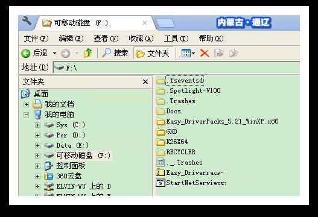Screen dimensions: 318x217
Task: Select 360云盘 in the folder tree
Action: click(69, 176)
